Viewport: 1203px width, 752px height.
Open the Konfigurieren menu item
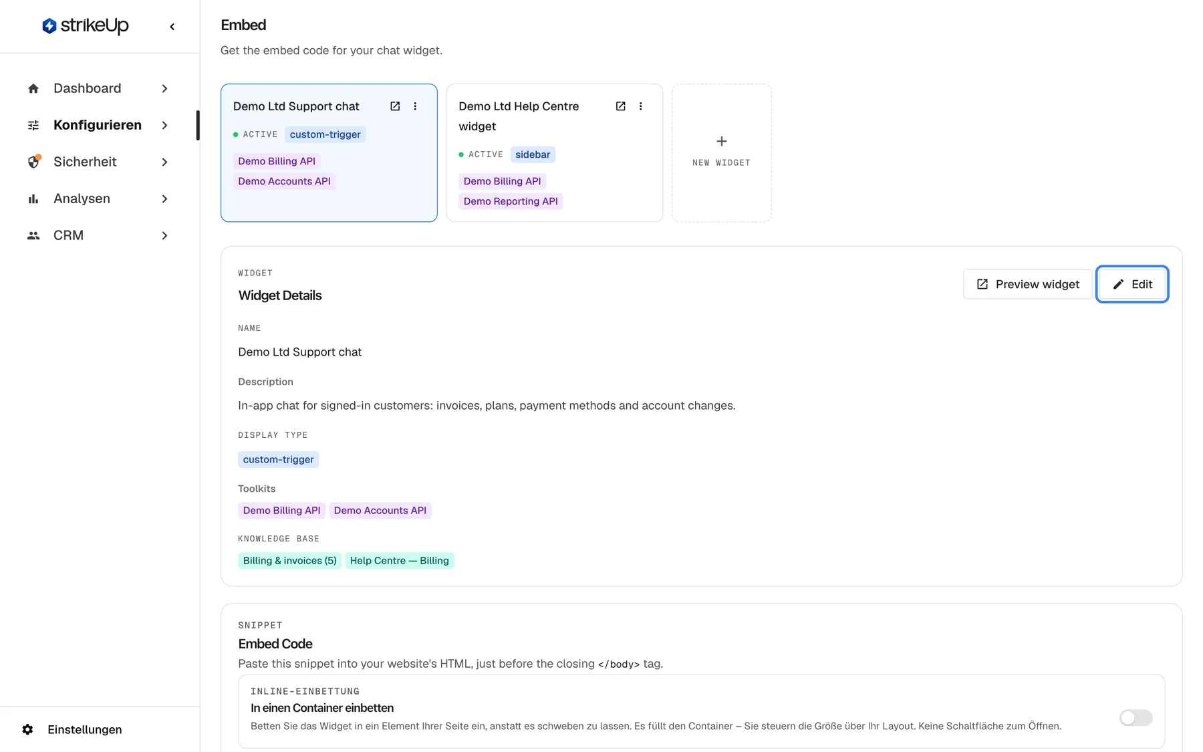99,125
